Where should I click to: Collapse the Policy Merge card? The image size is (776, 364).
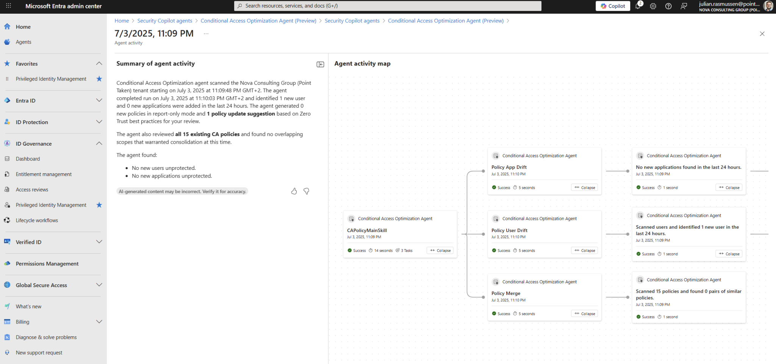click(584, 313)
